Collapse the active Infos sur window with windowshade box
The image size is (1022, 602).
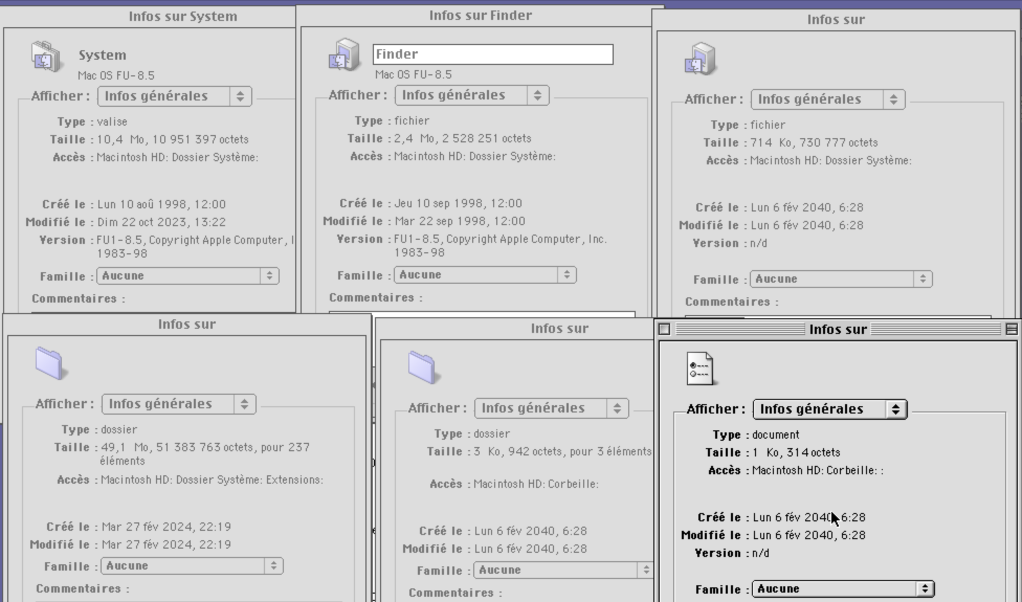coord(1012,329)
